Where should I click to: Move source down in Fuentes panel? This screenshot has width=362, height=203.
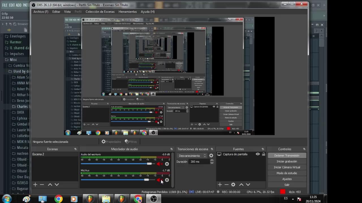coord(248,185)
